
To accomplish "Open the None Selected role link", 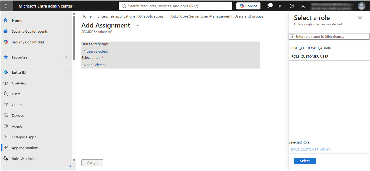I will point(95,65).
